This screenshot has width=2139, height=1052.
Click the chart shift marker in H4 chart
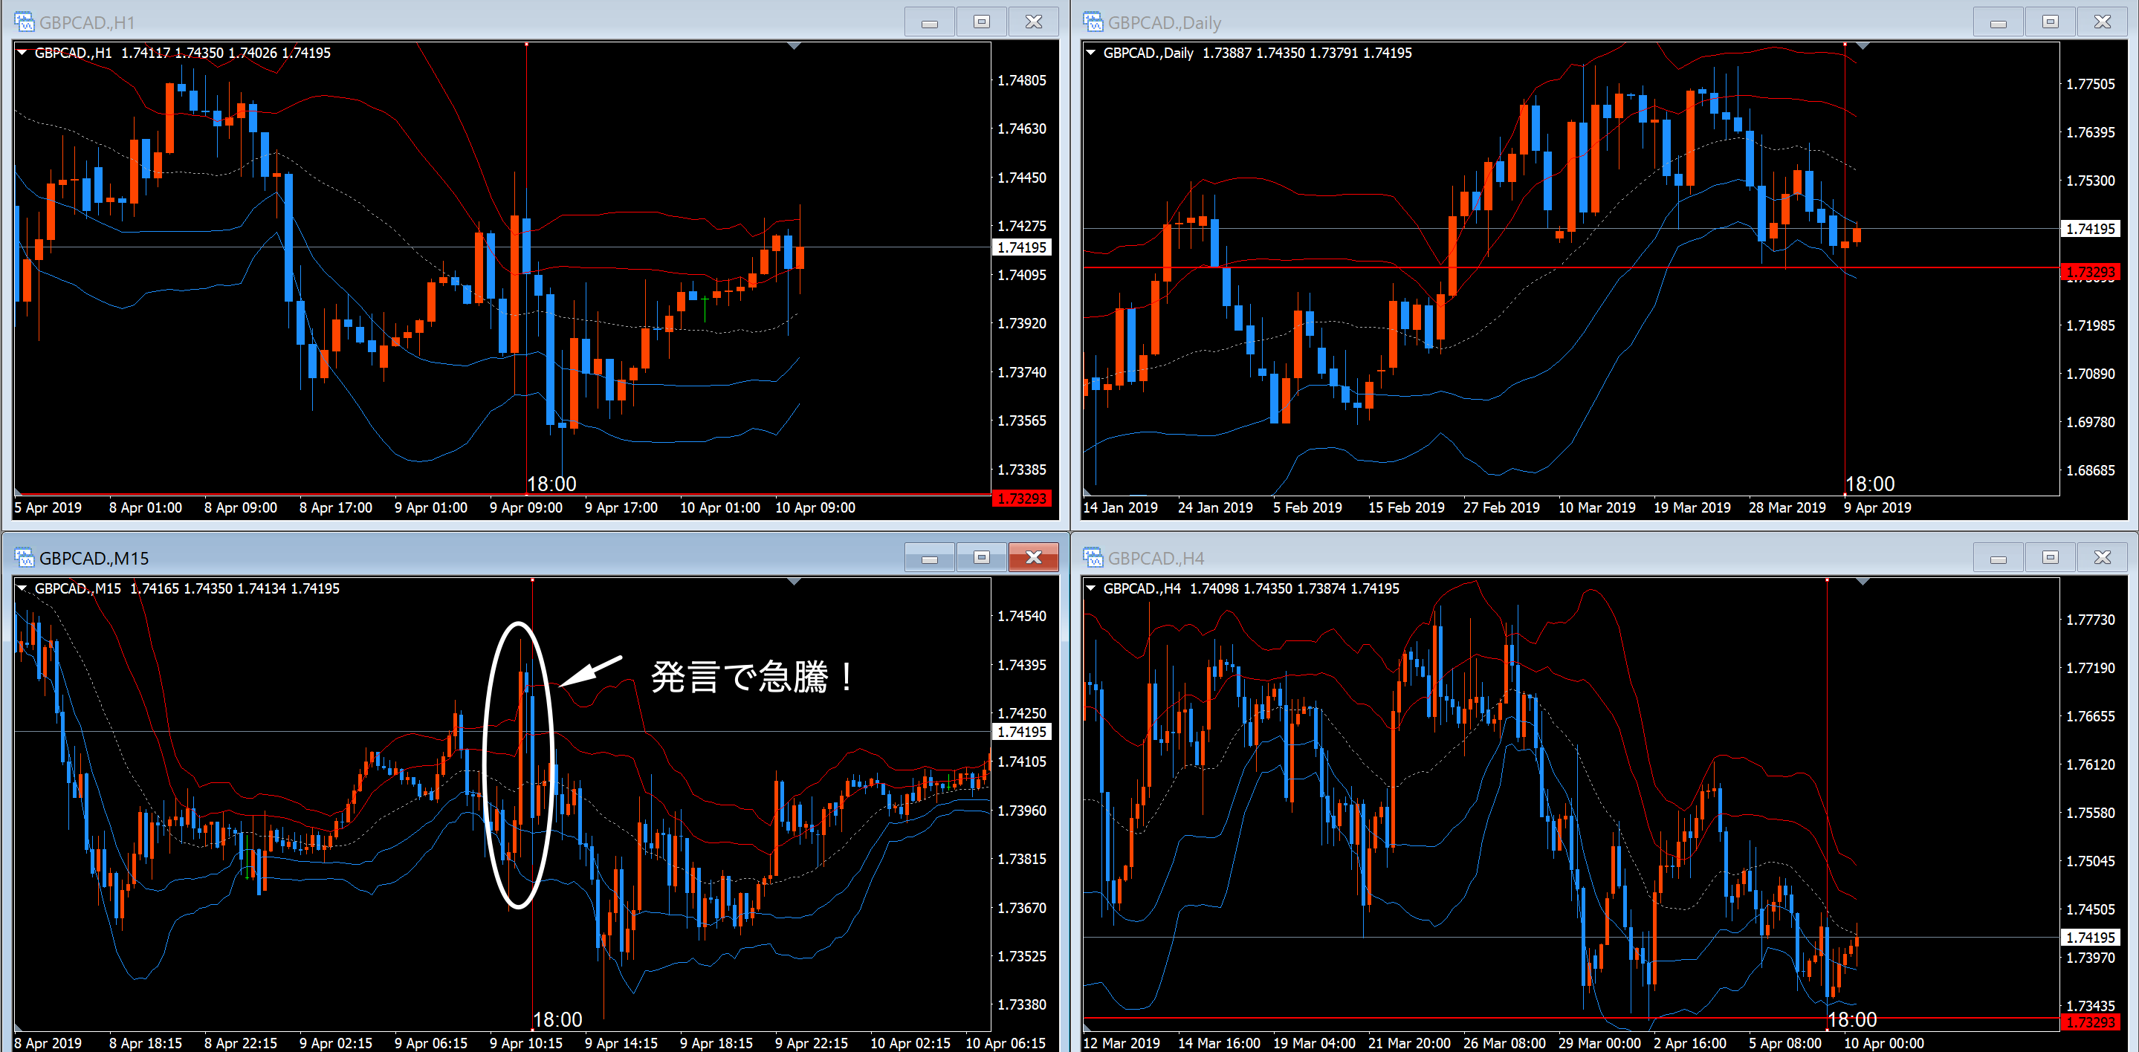pos(1863,582)
